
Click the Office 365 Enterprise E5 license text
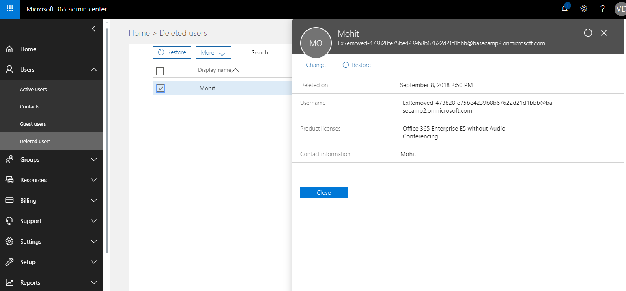click(x=454, y=132)
